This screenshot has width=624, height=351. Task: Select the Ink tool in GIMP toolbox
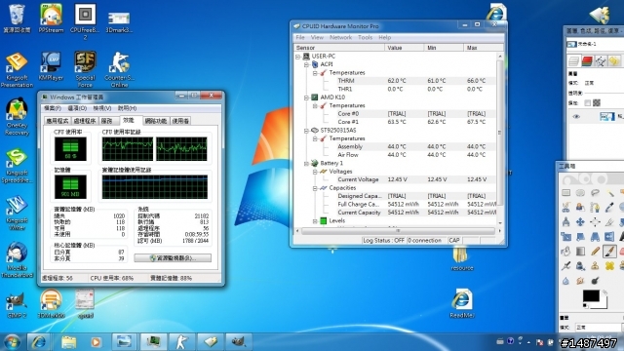click(x=580, y=266)
